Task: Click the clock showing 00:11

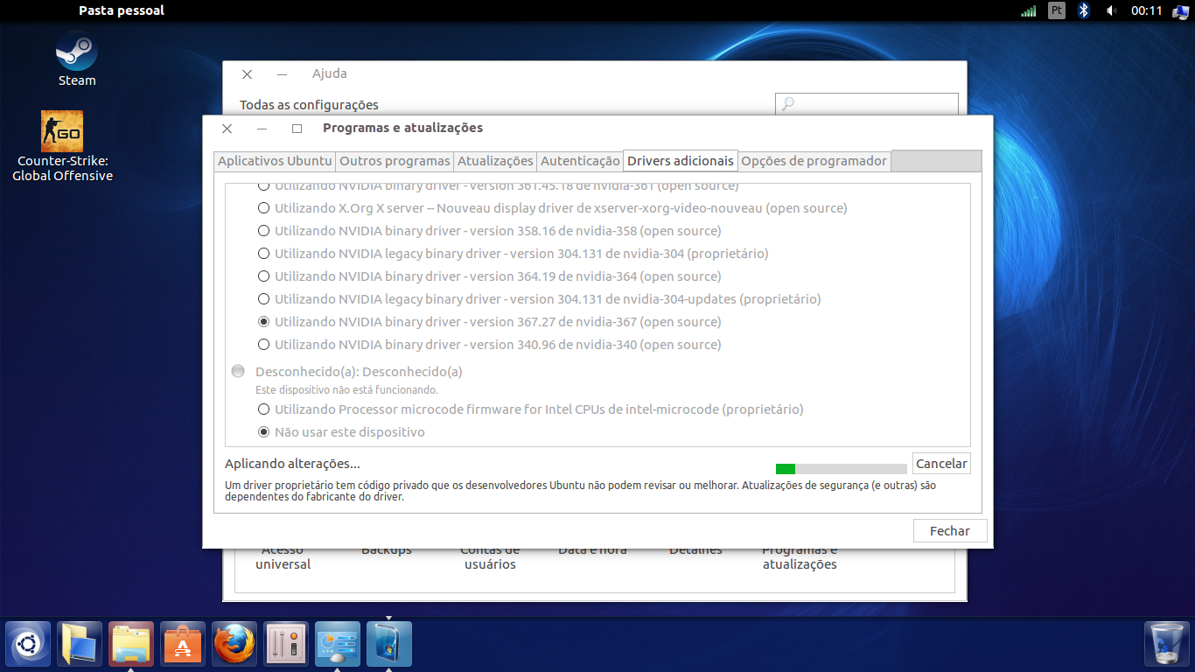Action: [1146, 10]
